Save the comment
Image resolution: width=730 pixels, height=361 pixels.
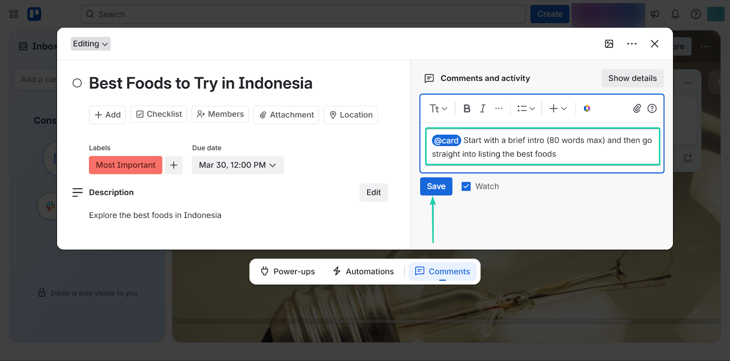click(x=436, y=186)
